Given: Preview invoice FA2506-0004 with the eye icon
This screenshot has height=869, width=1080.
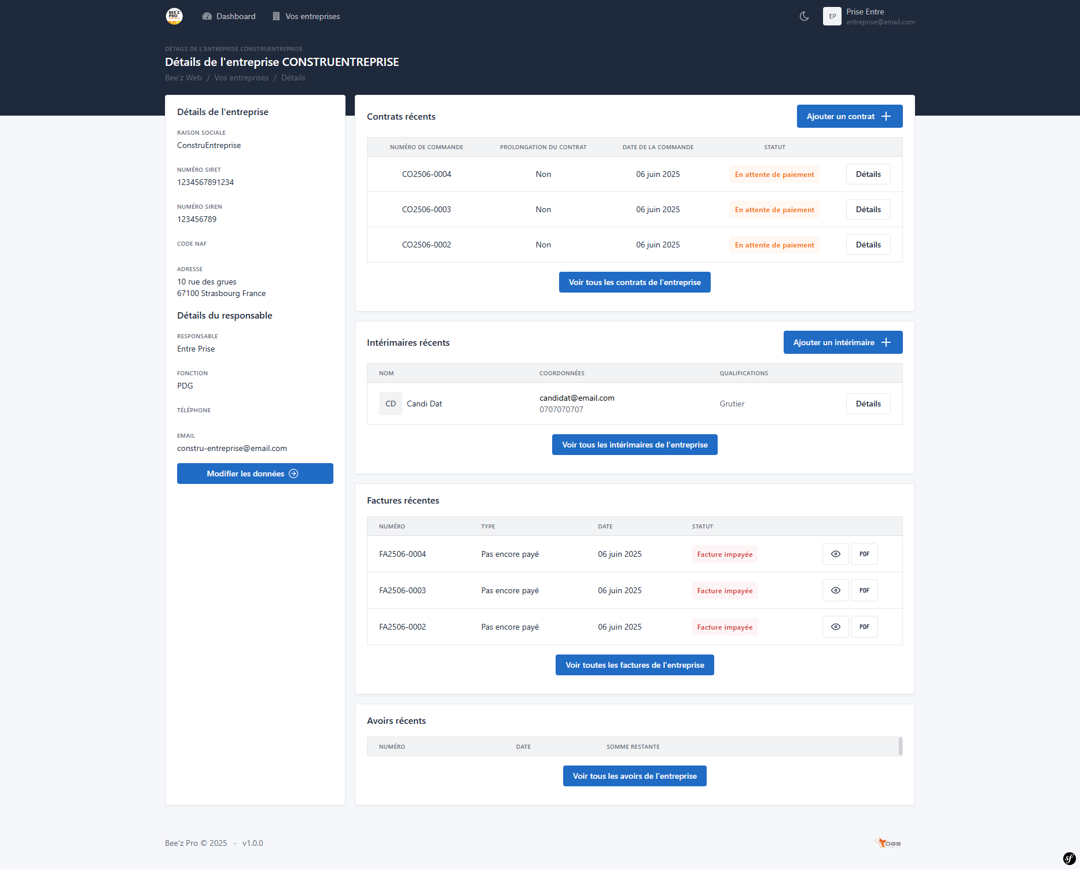Looking at the screenshot, I should pos(835,553).
